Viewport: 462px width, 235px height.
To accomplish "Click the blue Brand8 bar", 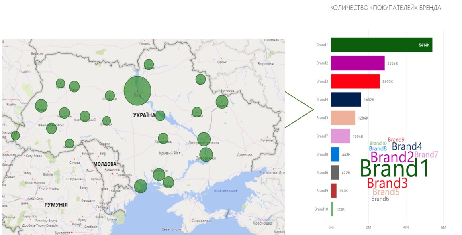I will click(335, 154).
